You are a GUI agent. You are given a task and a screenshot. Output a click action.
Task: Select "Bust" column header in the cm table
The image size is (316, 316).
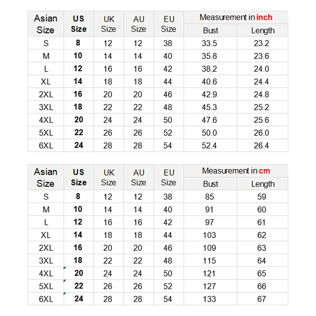click(x=211, y=184)
